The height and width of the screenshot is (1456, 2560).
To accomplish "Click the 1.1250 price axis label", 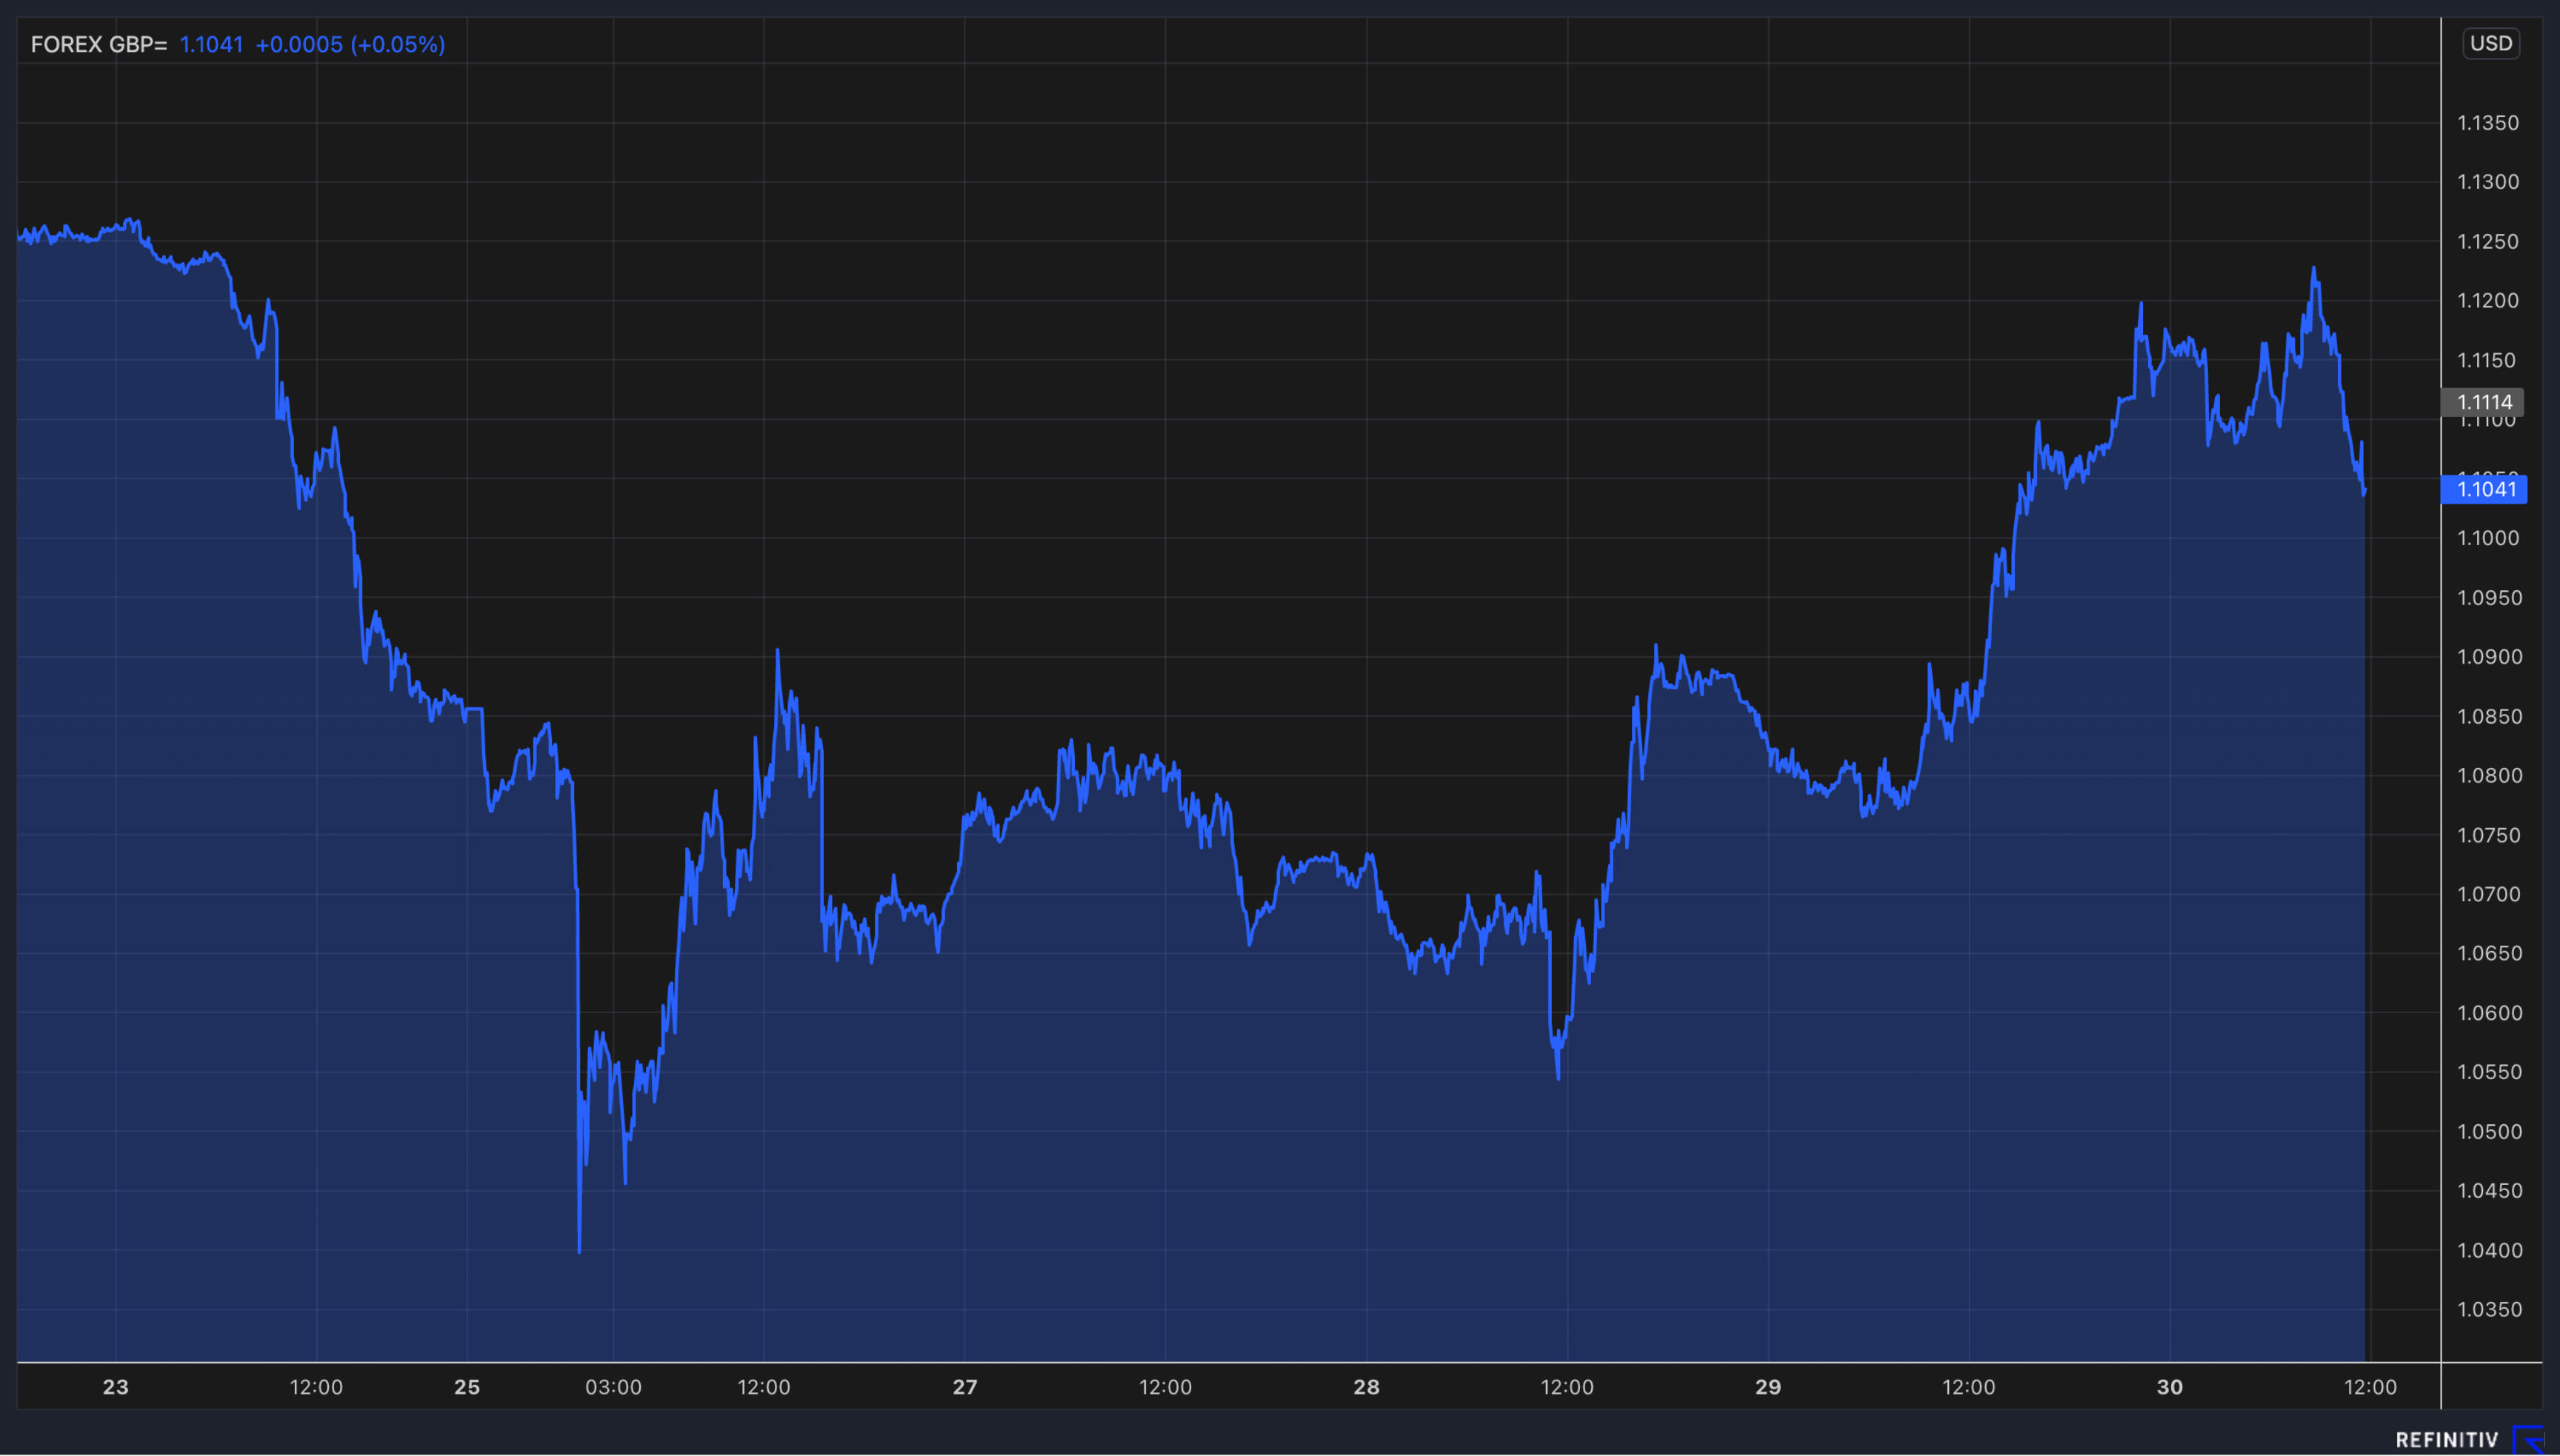I will [x=2488, y=242].
